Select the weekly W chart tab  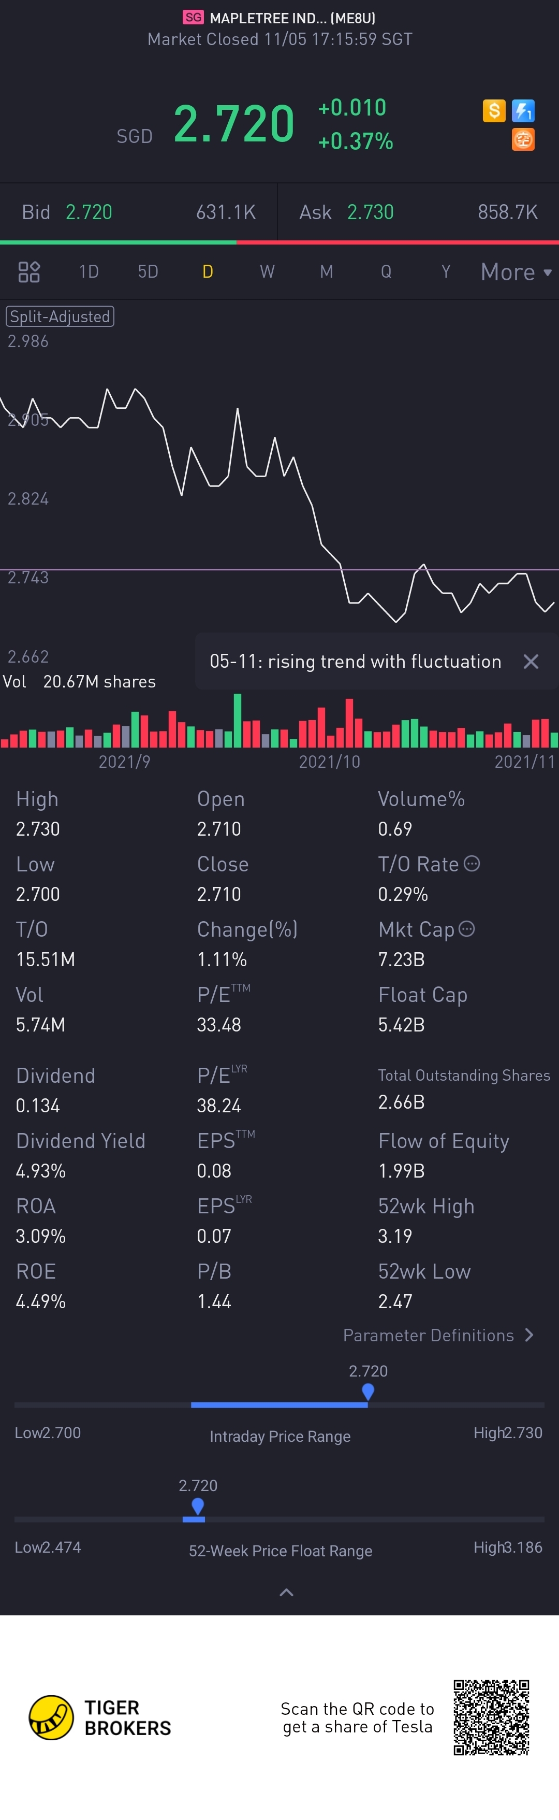pyautogui.click(x=267, y=272)
